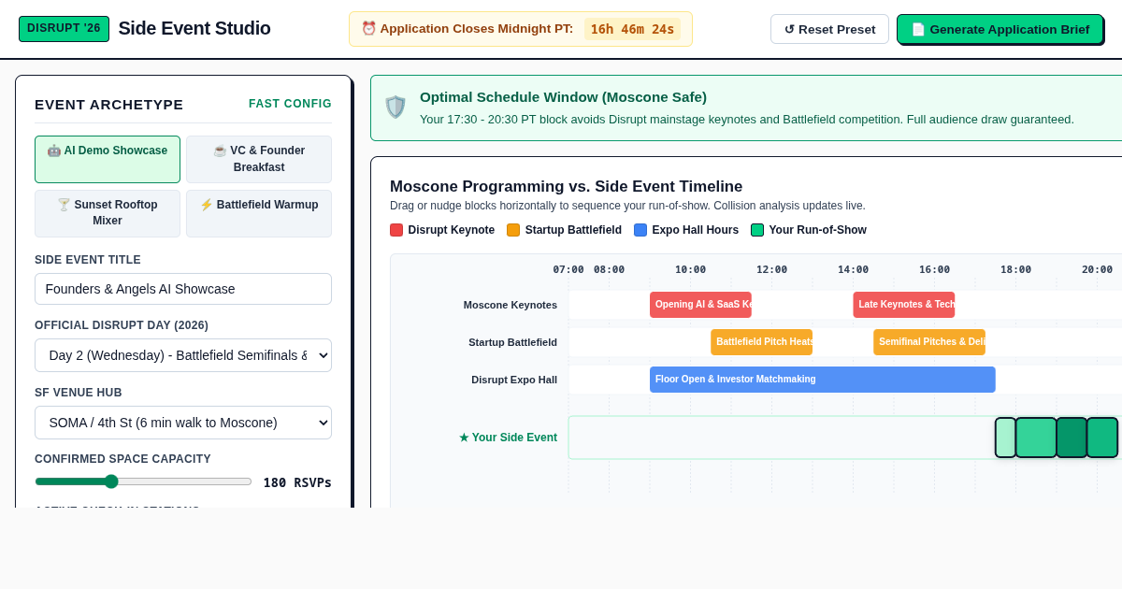Select the Floor Open & Investor Matchmaking block
Screen dimensions: 1122x589
pos(823,380)
